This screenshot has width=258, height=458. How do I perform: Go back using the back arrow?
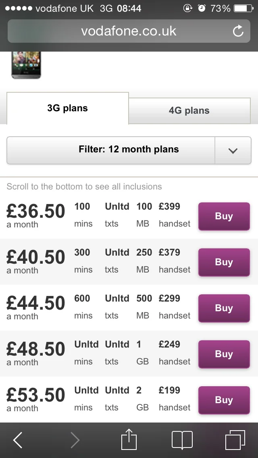18,439
